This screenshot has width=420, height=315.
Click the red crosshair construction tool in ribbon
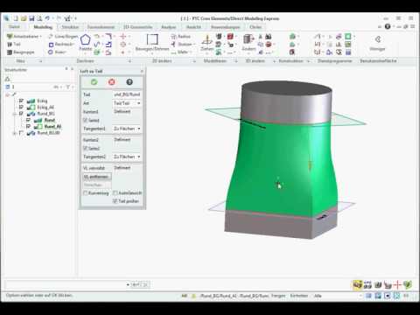click(123, 37)
